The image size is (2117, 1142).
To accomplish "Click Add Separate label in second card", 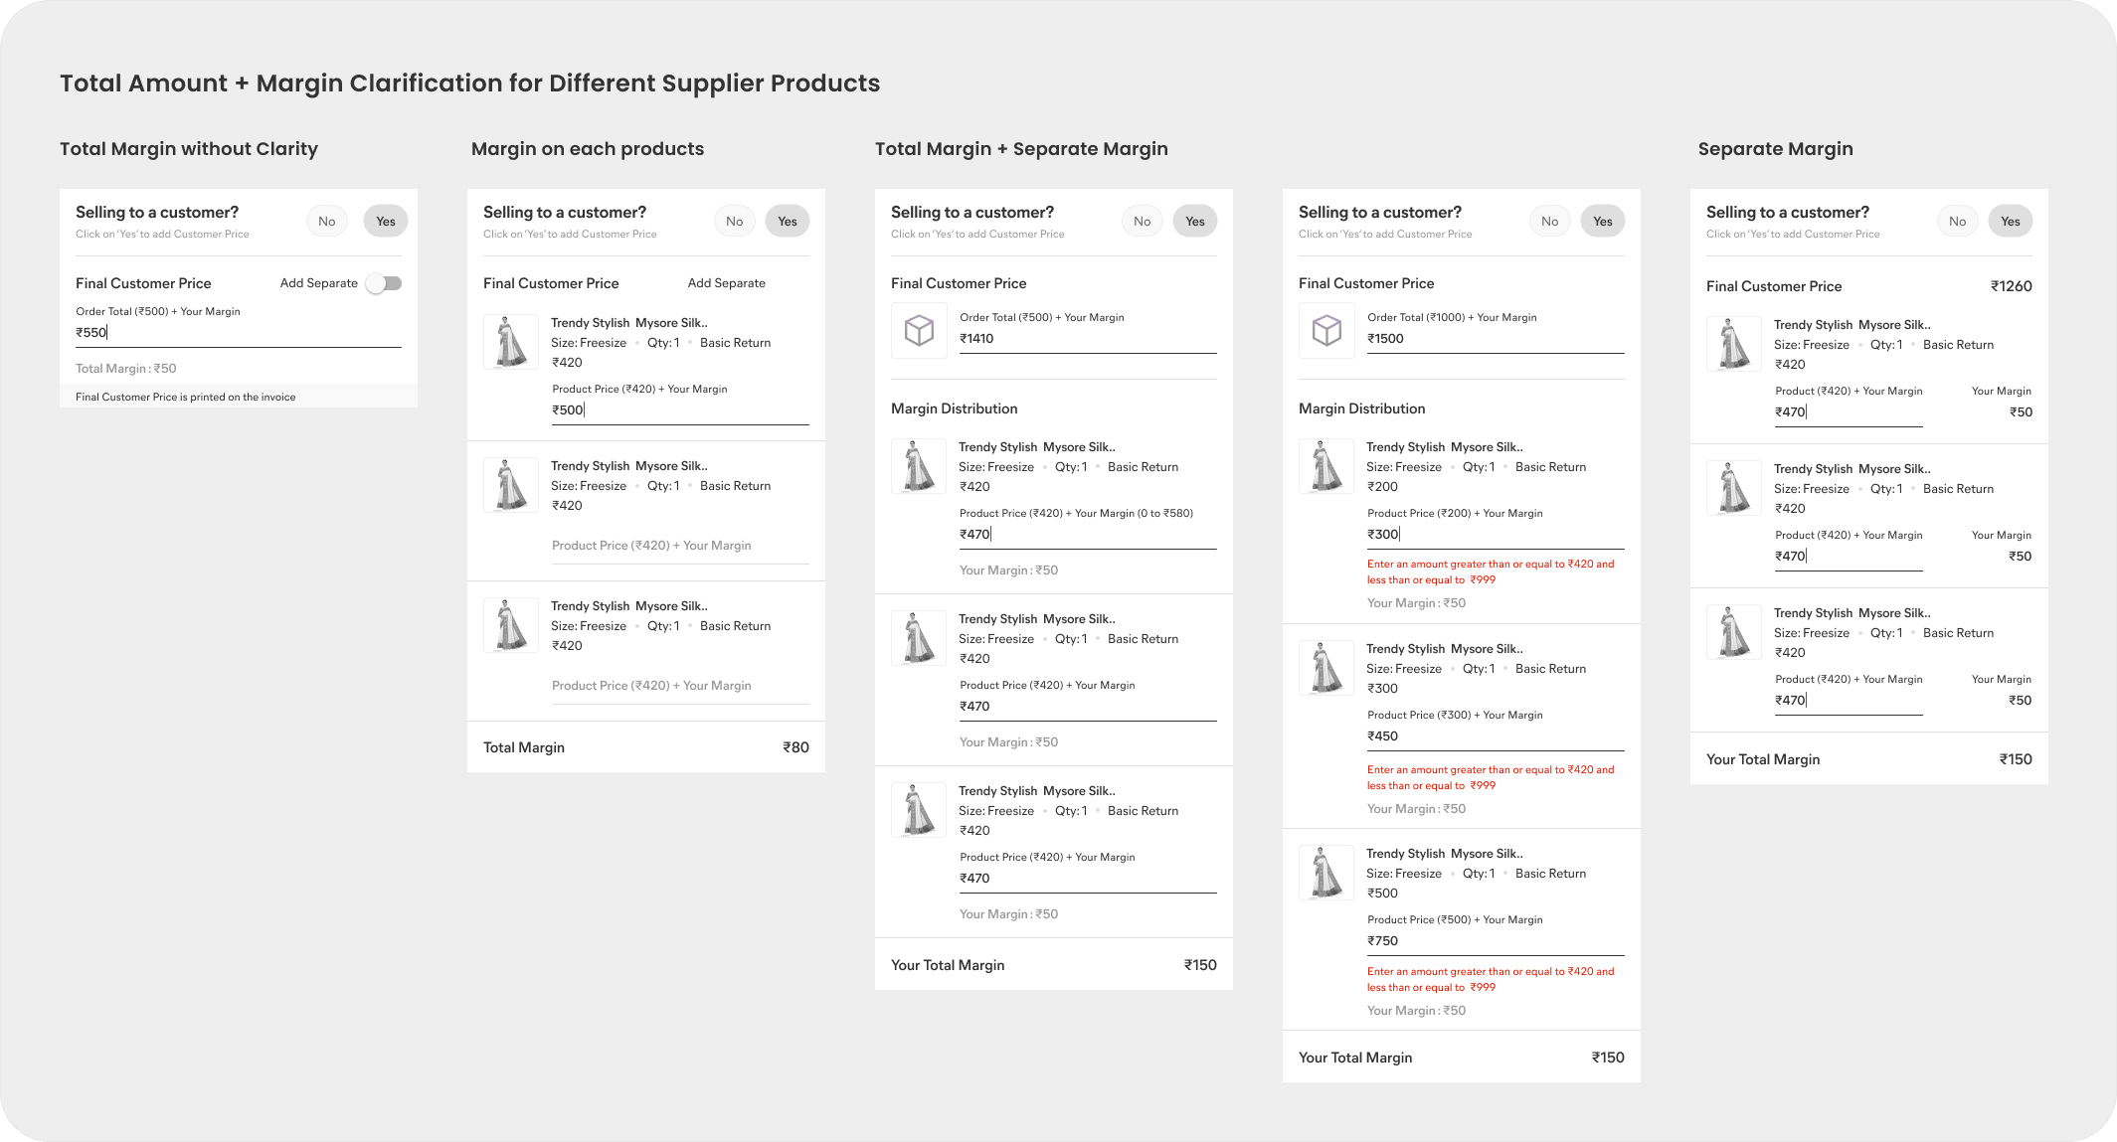I will [x=727, y=283].
